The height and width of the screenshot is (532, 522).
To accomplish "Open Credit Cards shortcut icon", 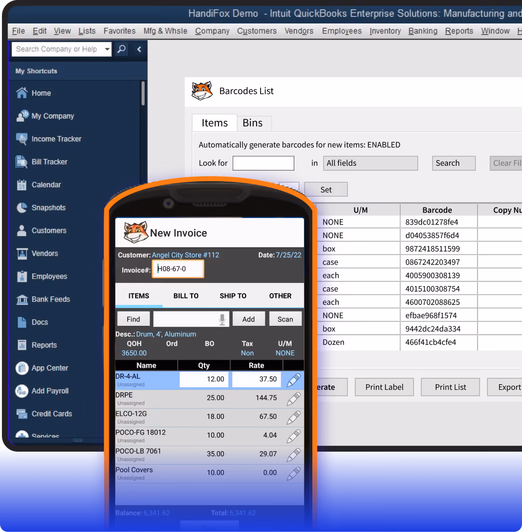I will [21, 414].
